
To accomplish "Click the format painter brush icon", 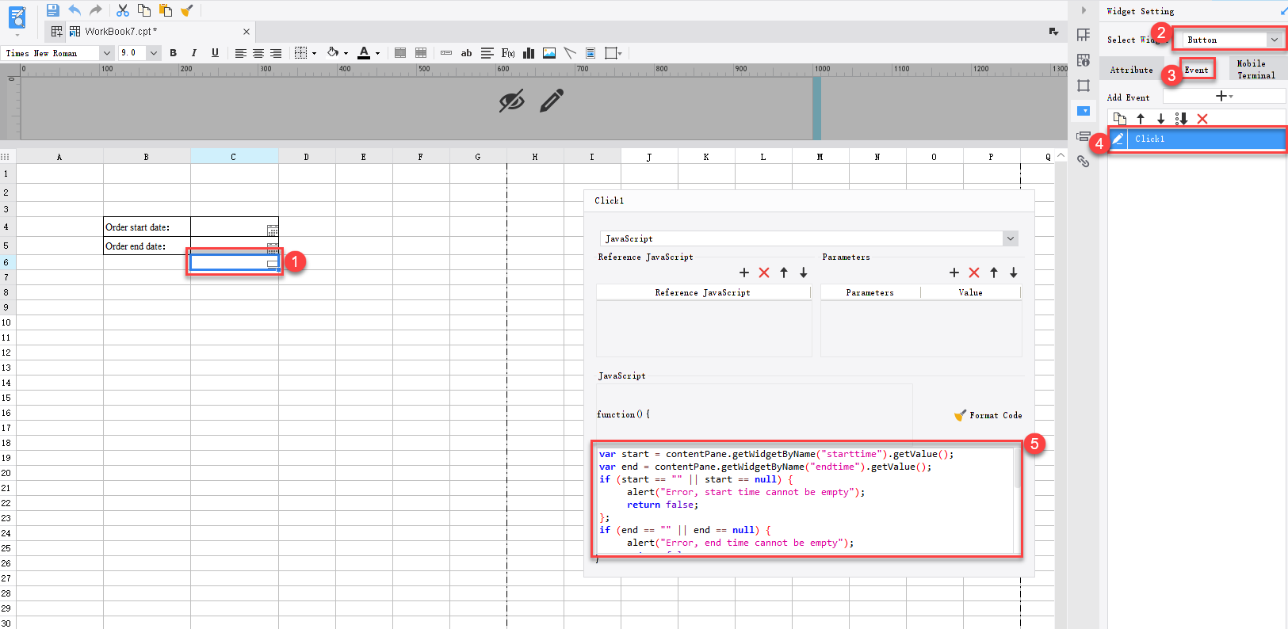I will (x=187, y=10).
